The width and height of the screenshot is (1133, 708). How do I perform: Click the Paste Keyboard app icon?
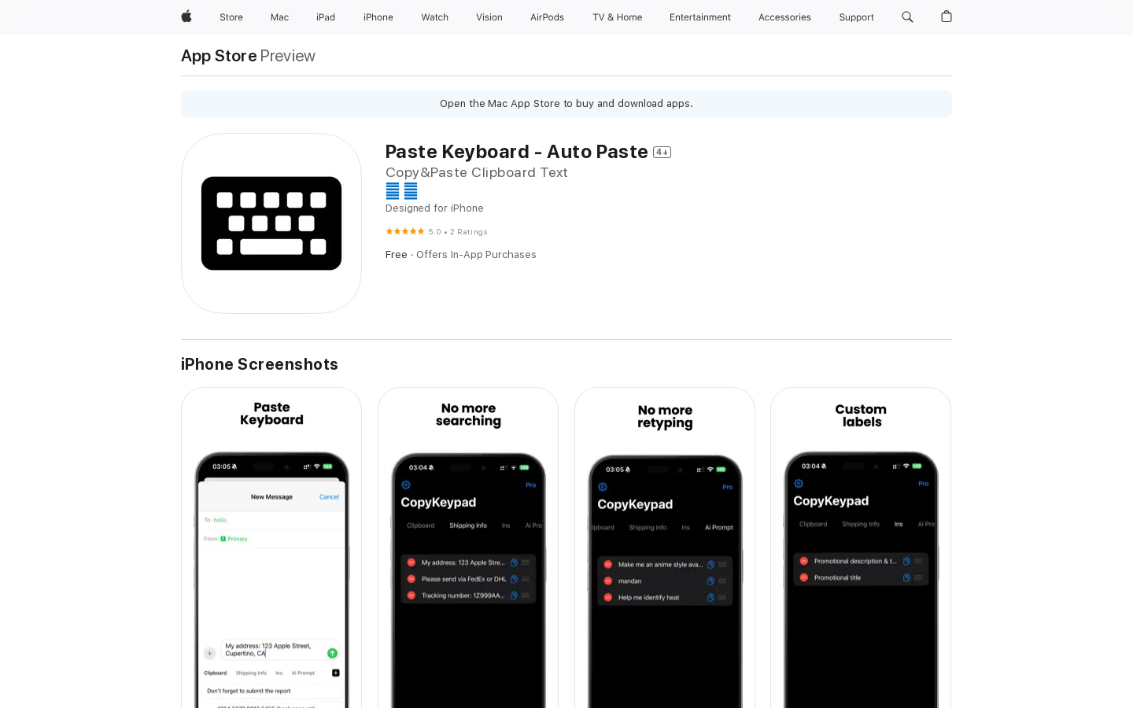[271, 223]
